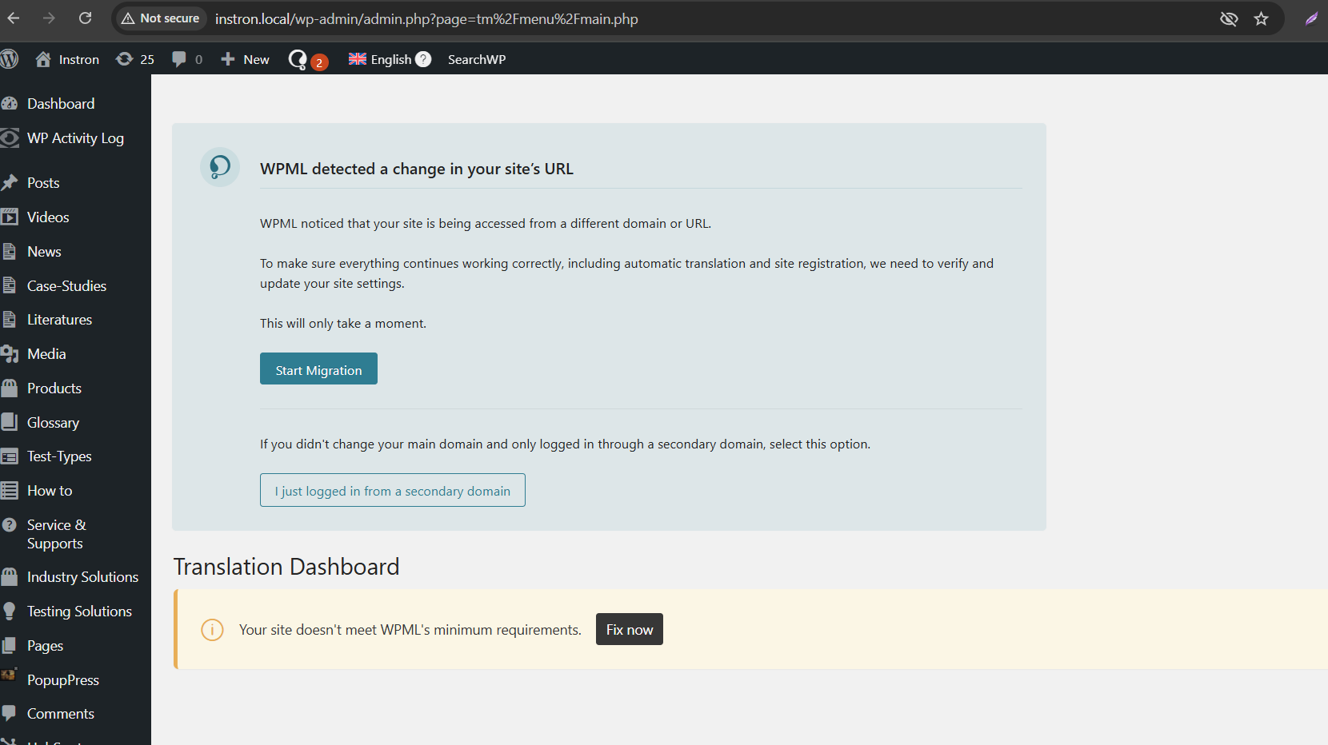Click the address bar URL field
Screen dimensions: 1328x745
(426, 18)
